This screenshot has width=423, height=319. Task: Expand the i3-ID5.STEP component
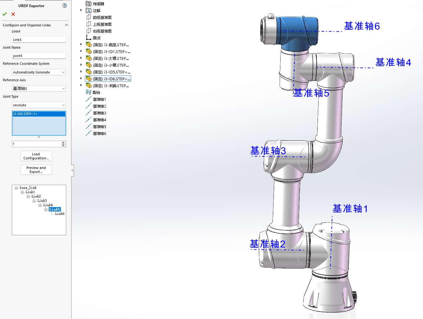(x=81, y=72)
